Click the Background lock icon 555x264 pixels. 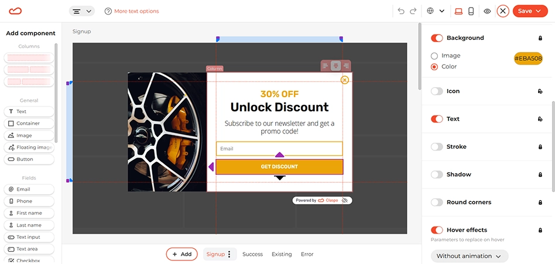540,38
